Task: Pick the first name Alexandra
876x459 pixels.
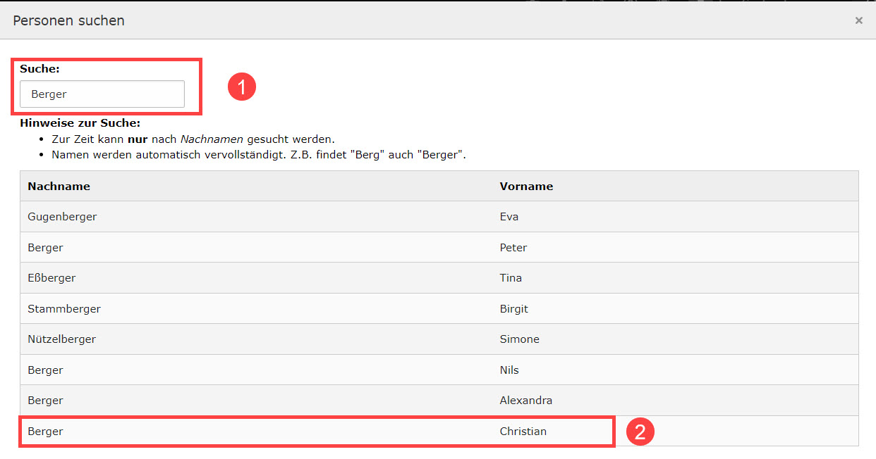Action: click(525, 401)
